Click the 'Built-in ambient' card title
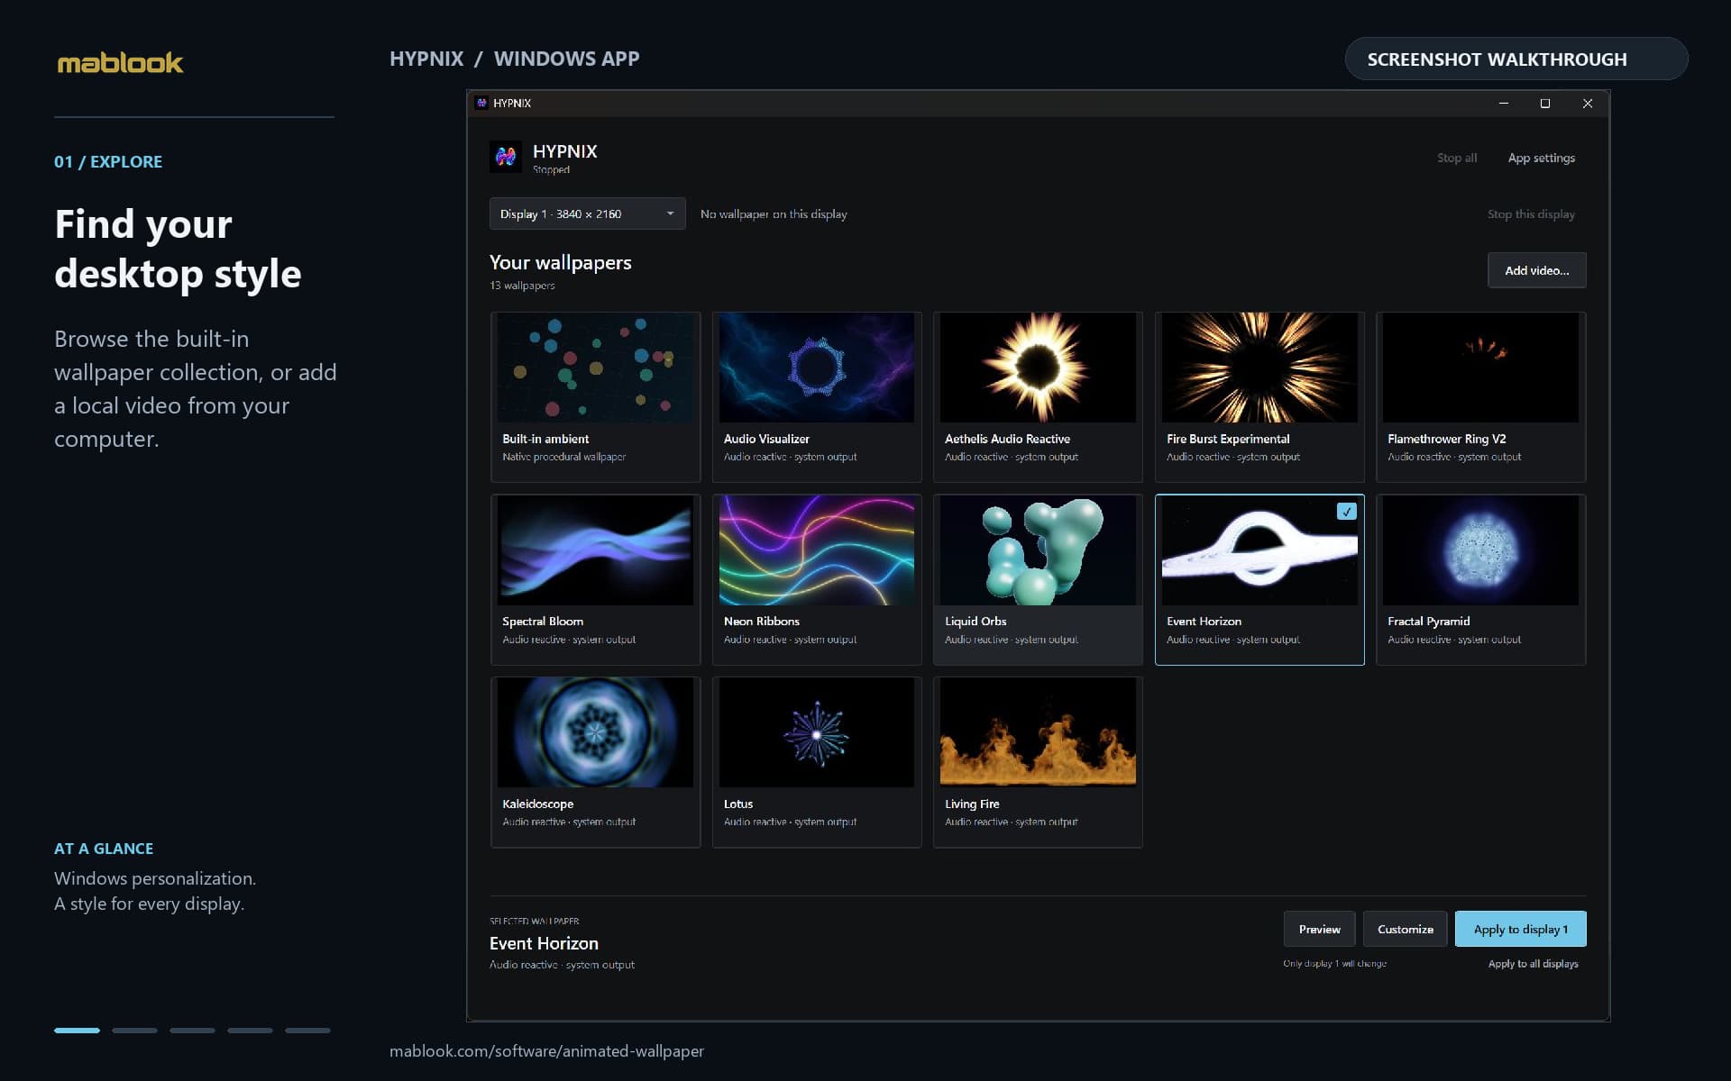 pyautogui.click(x=545, y=439)
